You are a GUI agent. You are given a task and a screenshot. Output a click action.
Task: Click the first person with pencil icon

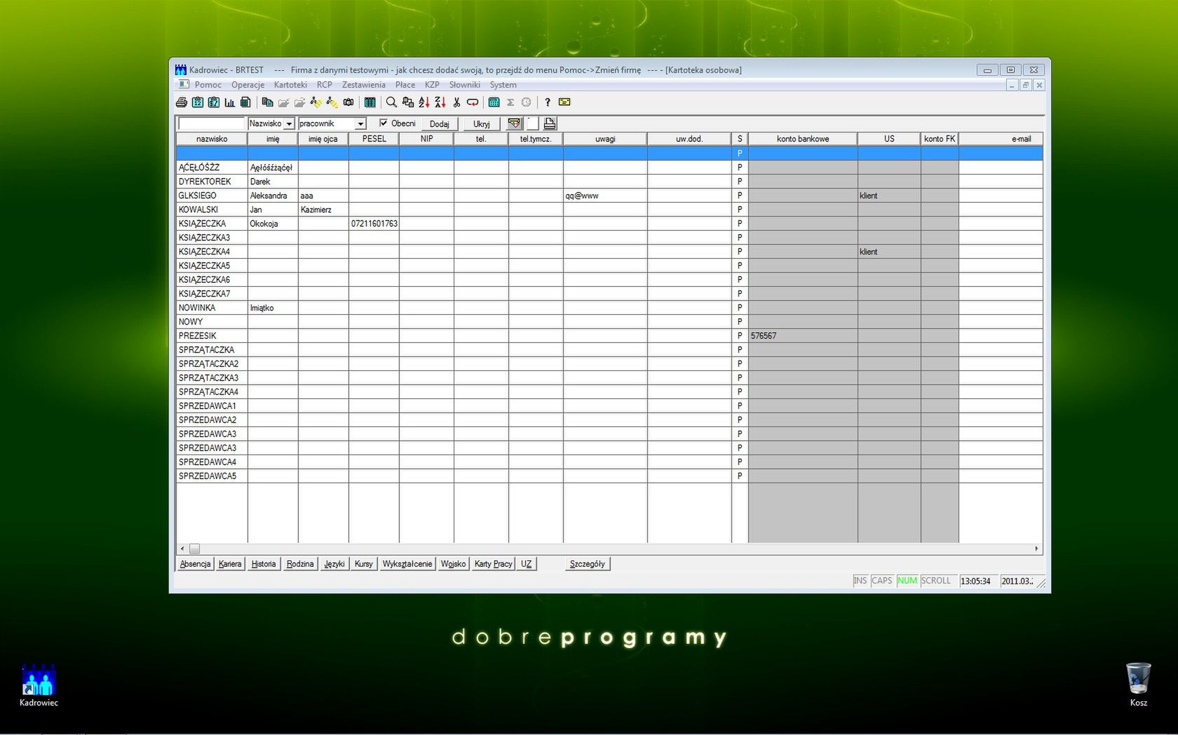(316, 102)
